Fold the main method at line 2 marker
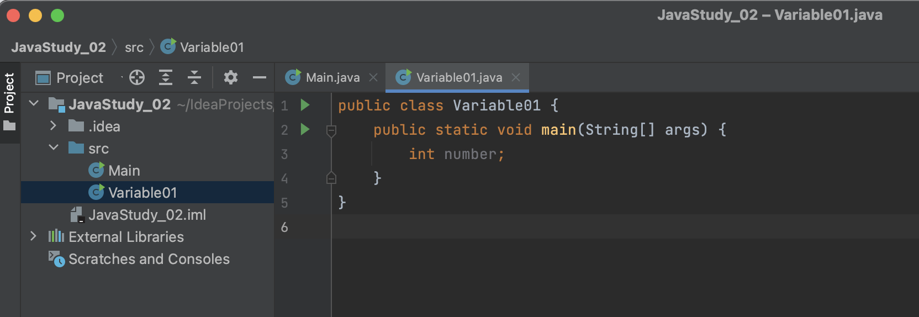 pos(331,131)
